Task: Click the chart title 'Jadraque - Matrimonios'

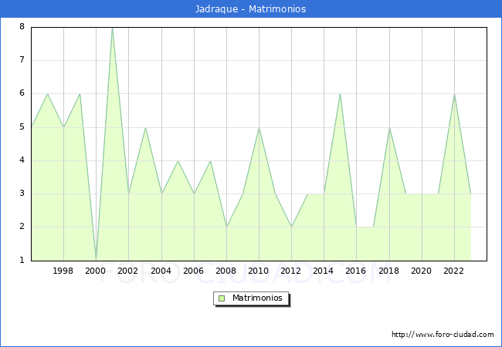Action: coord(250,8)
